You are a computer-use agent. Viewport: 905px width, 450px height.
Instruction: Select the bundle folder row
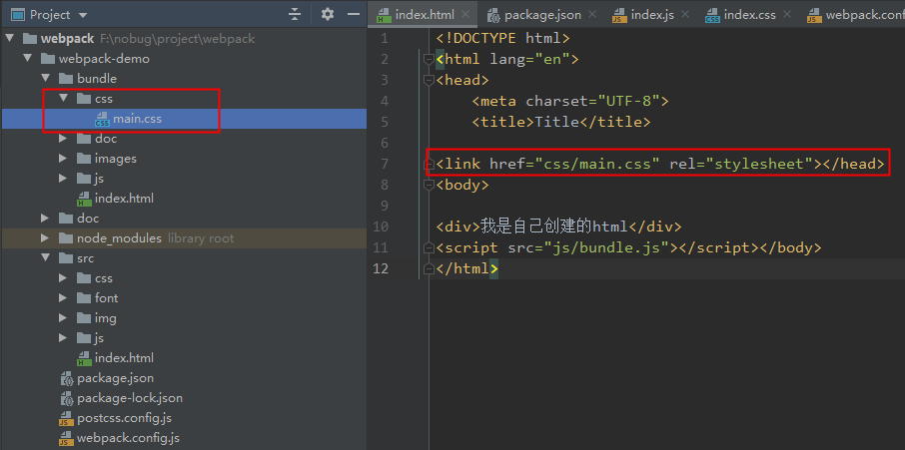click(184, 79)
